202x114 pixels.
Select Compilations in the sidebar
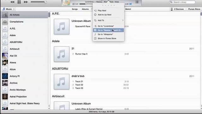25,22
